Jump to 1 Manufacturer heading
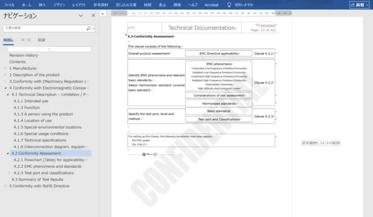Image resolution: width=373 pixels, height=217 pixels. [23, 68]
